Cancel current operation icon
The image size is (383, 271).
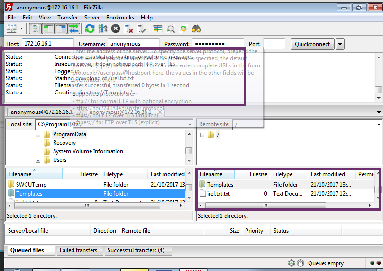point(116,28)
